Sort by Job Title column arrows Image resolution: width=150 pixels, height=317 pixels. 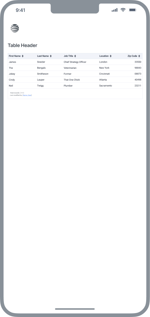click(75, 56)
